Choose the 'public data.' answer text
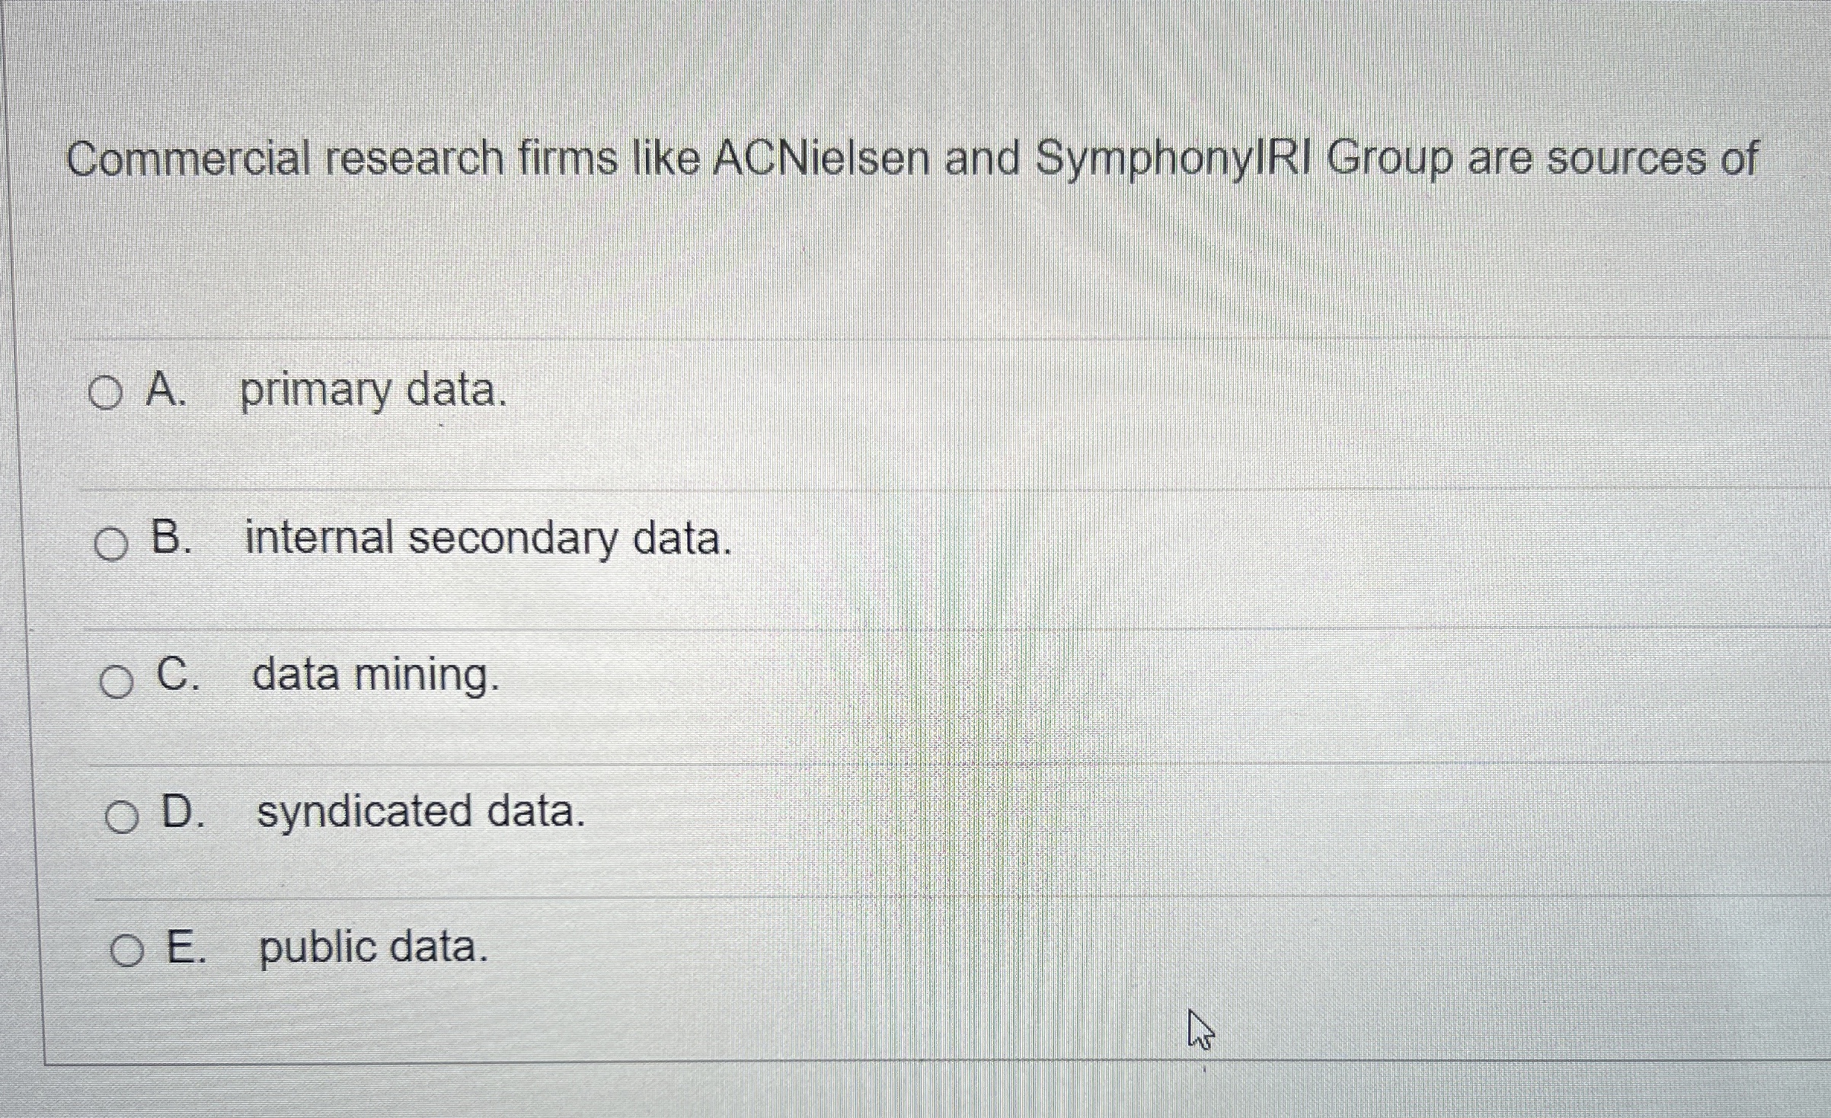Screen dimensions: 1831x1118 (x=373, y=949)
